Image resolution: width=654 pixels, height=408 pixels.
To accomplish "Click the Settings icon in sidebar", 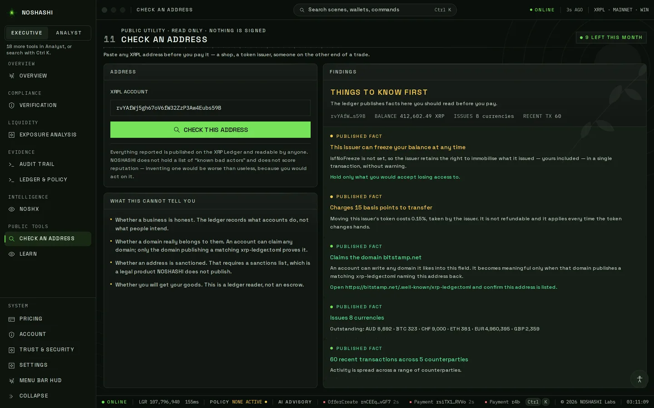I will pyautogui.click(x=12, y=365).
